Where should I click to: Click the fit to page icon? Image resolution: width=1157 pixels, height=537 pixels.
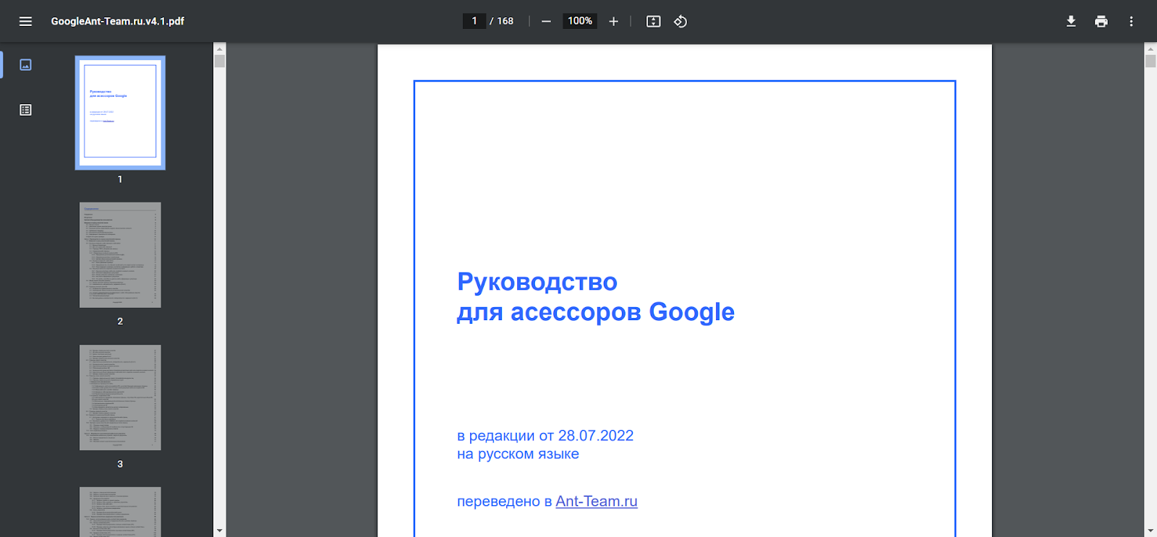pyautogui.click(x=653, y=22)
